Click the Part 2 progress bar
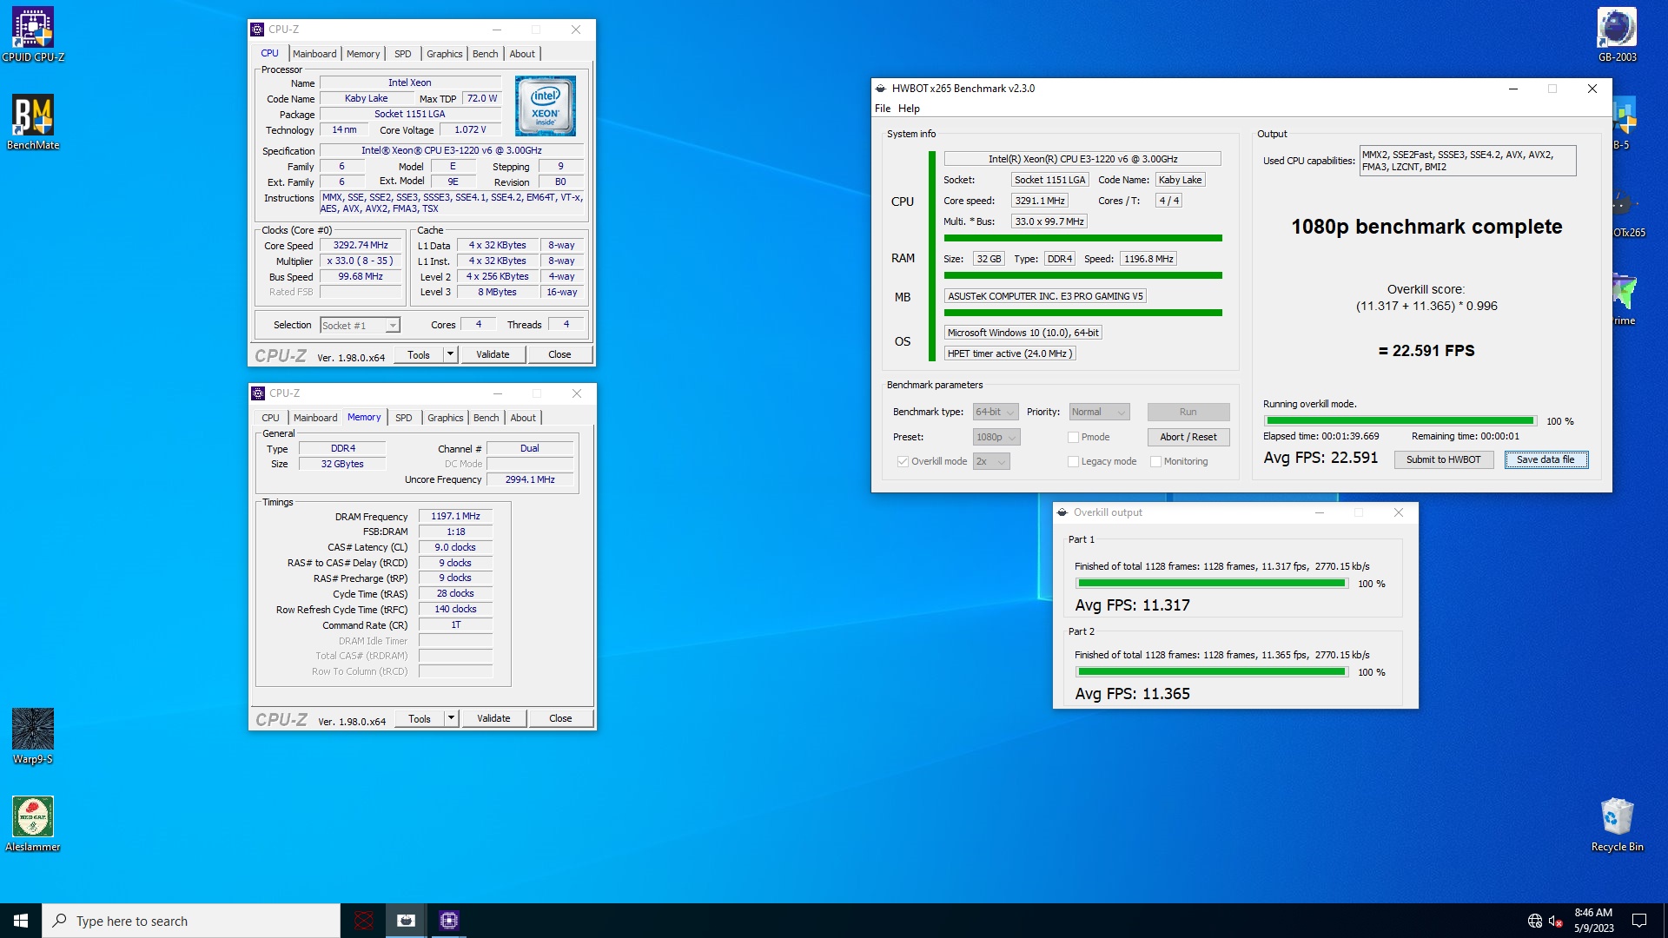The height and width of the screenshot is (938, 1668). click(x=1211, y=672)
